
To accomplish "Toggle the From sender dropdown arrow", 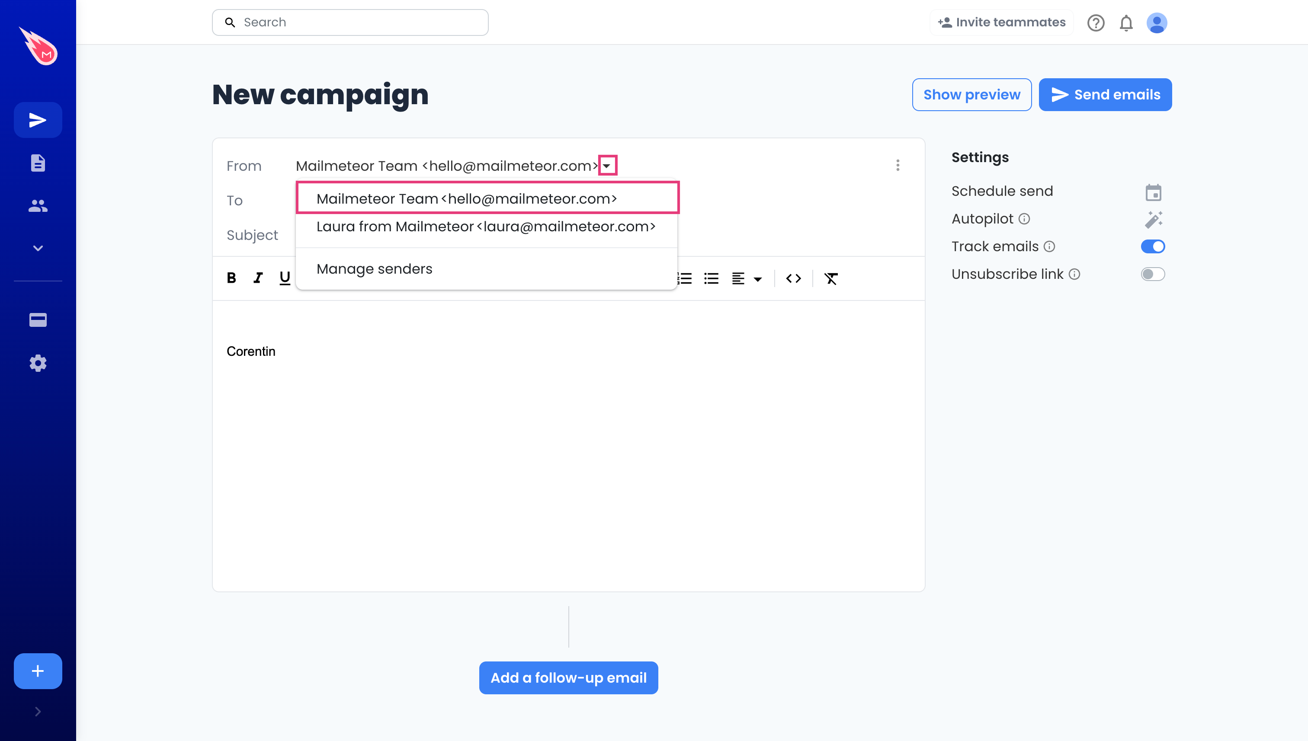I will [607, 166].
